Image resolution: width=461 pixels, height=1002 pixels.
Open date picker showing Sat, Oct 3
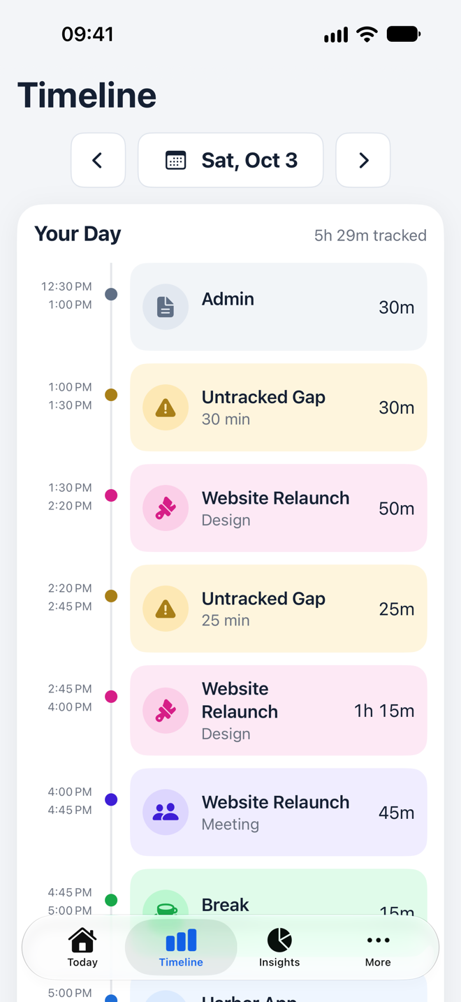(230, 160)
